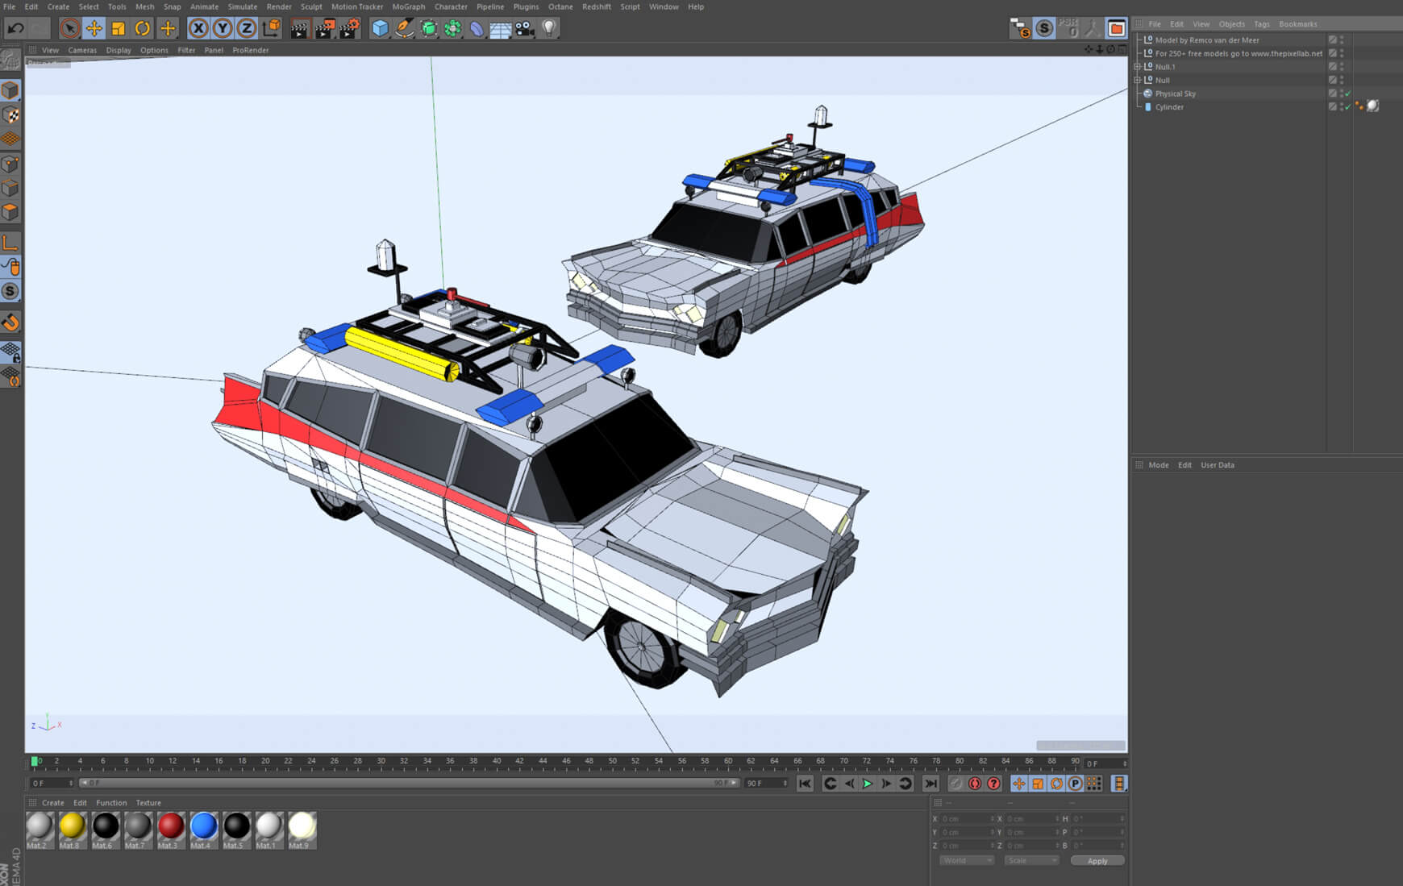The height and width of the screenshot is (886, 1403).
Task: Open the Simulate menu
Action: pos(242,6)
